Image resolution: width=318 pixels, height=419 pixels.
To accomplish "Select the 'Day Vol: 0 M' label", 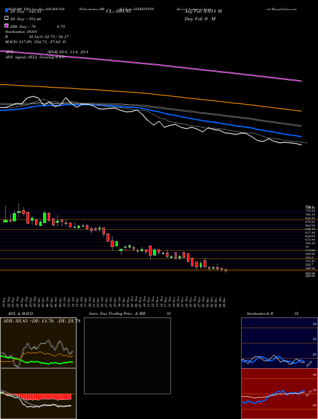I will [x=200, y=19].
